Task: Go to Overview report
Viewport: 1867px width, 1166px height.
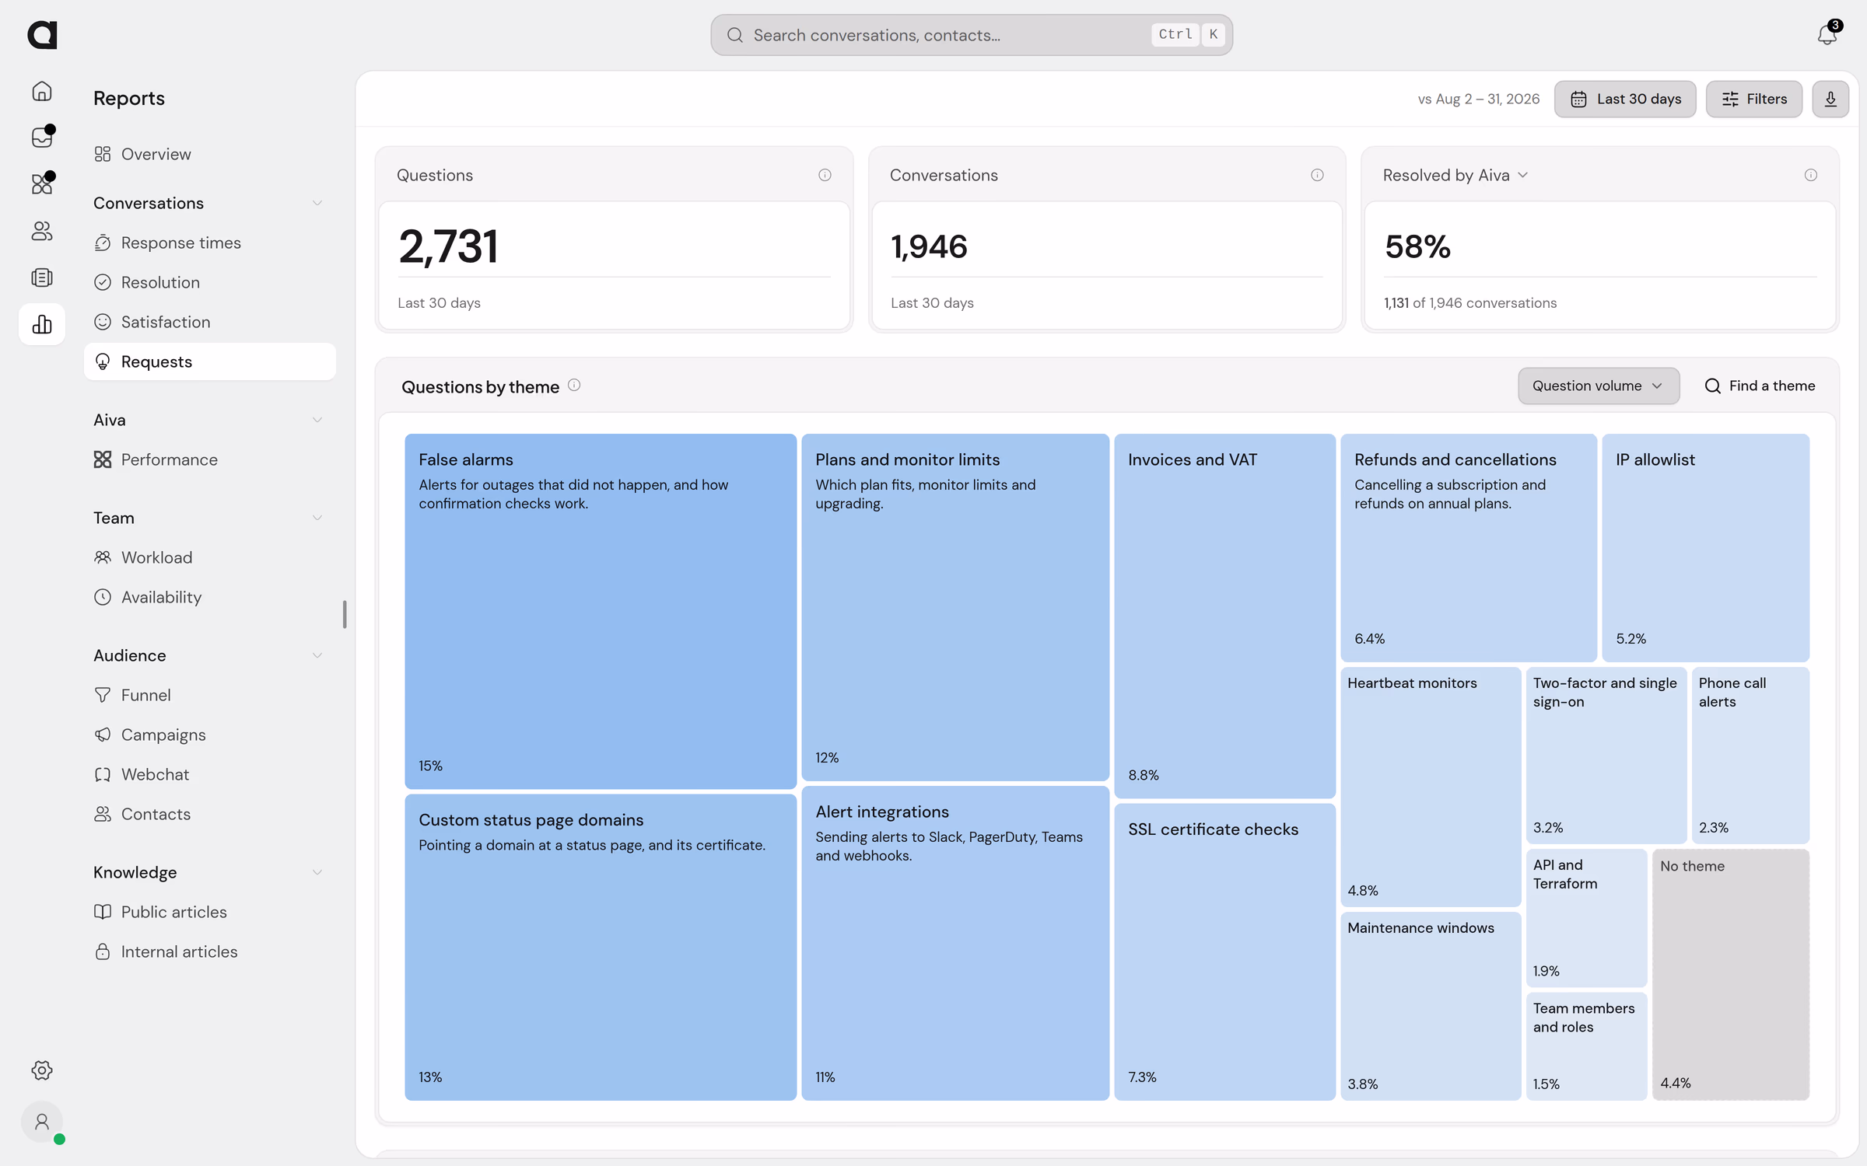Action: (x=210, y=154)
